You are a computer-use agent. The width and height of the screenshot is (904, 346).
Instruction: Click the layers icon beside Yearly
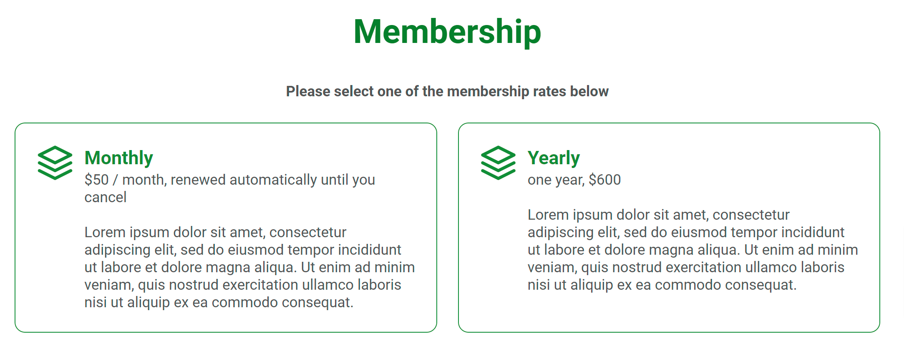coord(498,163)
